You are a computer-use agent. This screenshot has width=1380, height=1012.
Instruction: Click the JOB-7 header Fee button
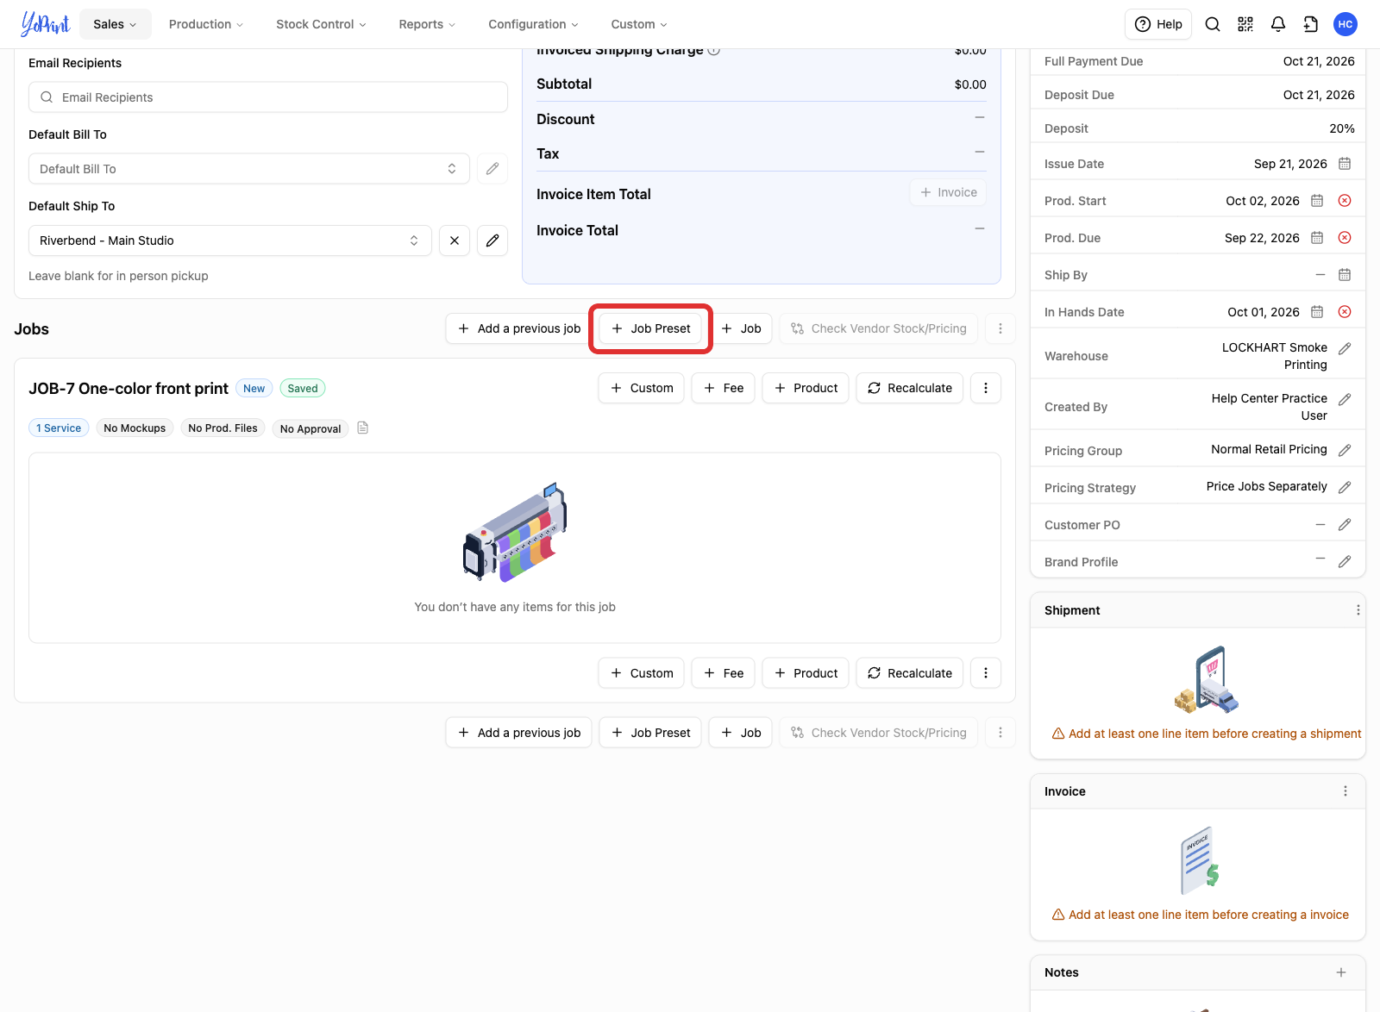pos(724,388)
